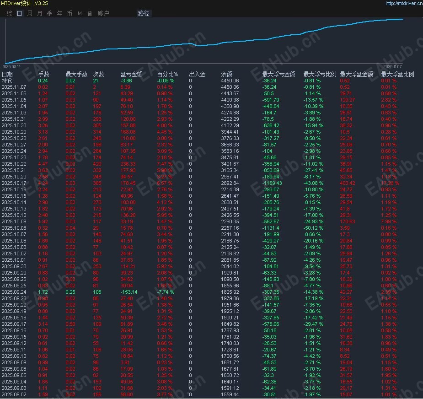Select the 2025.09.02 date row
The image size is (423, 399).
tap(199, 394)
